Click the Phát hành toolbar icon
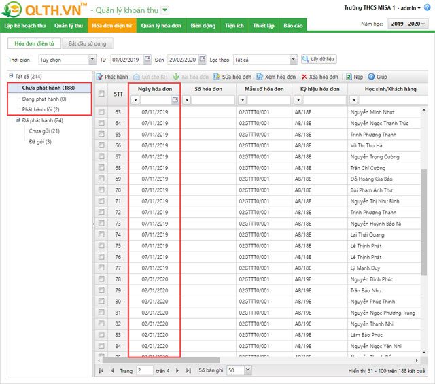The width and height of the screenshot is (435, 384). click(x=100, y=77)
